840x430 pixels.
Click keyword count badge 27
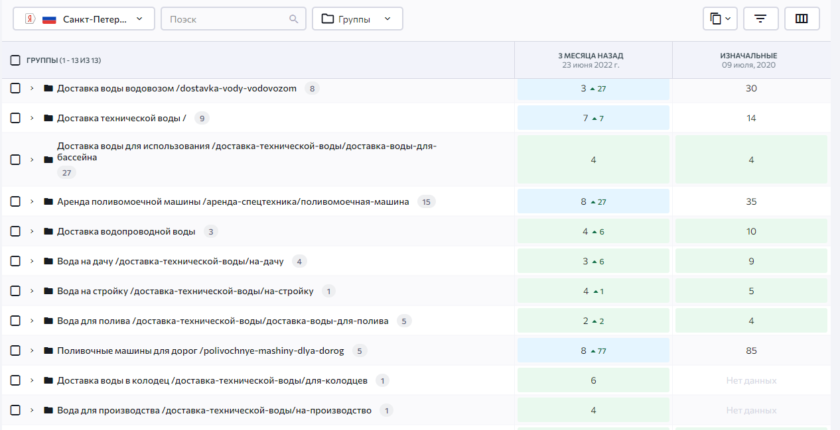pyautogui.click(x=66, y=173)
